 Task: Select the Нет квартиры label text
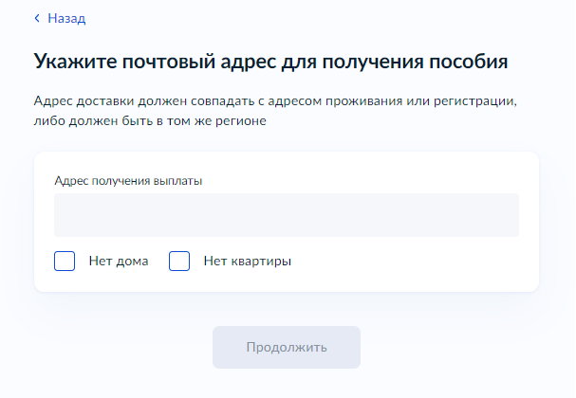[248, 262]
